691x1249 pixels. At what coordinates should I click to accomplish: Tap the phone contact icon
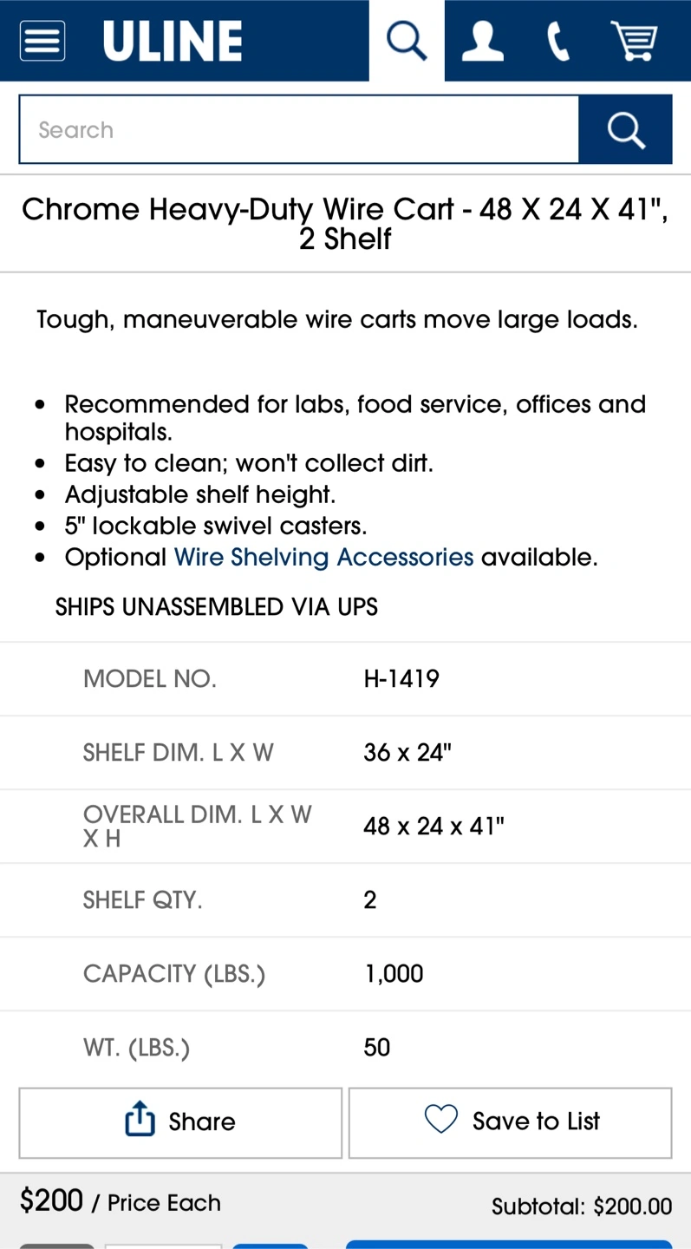pos(558,41)
